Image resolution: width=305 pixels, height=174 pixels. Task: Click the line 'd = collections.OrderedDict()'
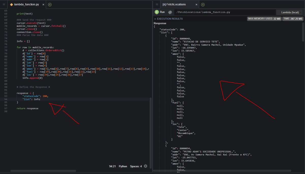(43, 50)
